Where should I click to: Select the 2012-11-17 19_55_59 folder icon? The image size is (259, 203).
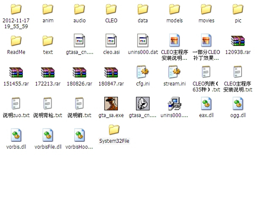[x=16, y=9]
